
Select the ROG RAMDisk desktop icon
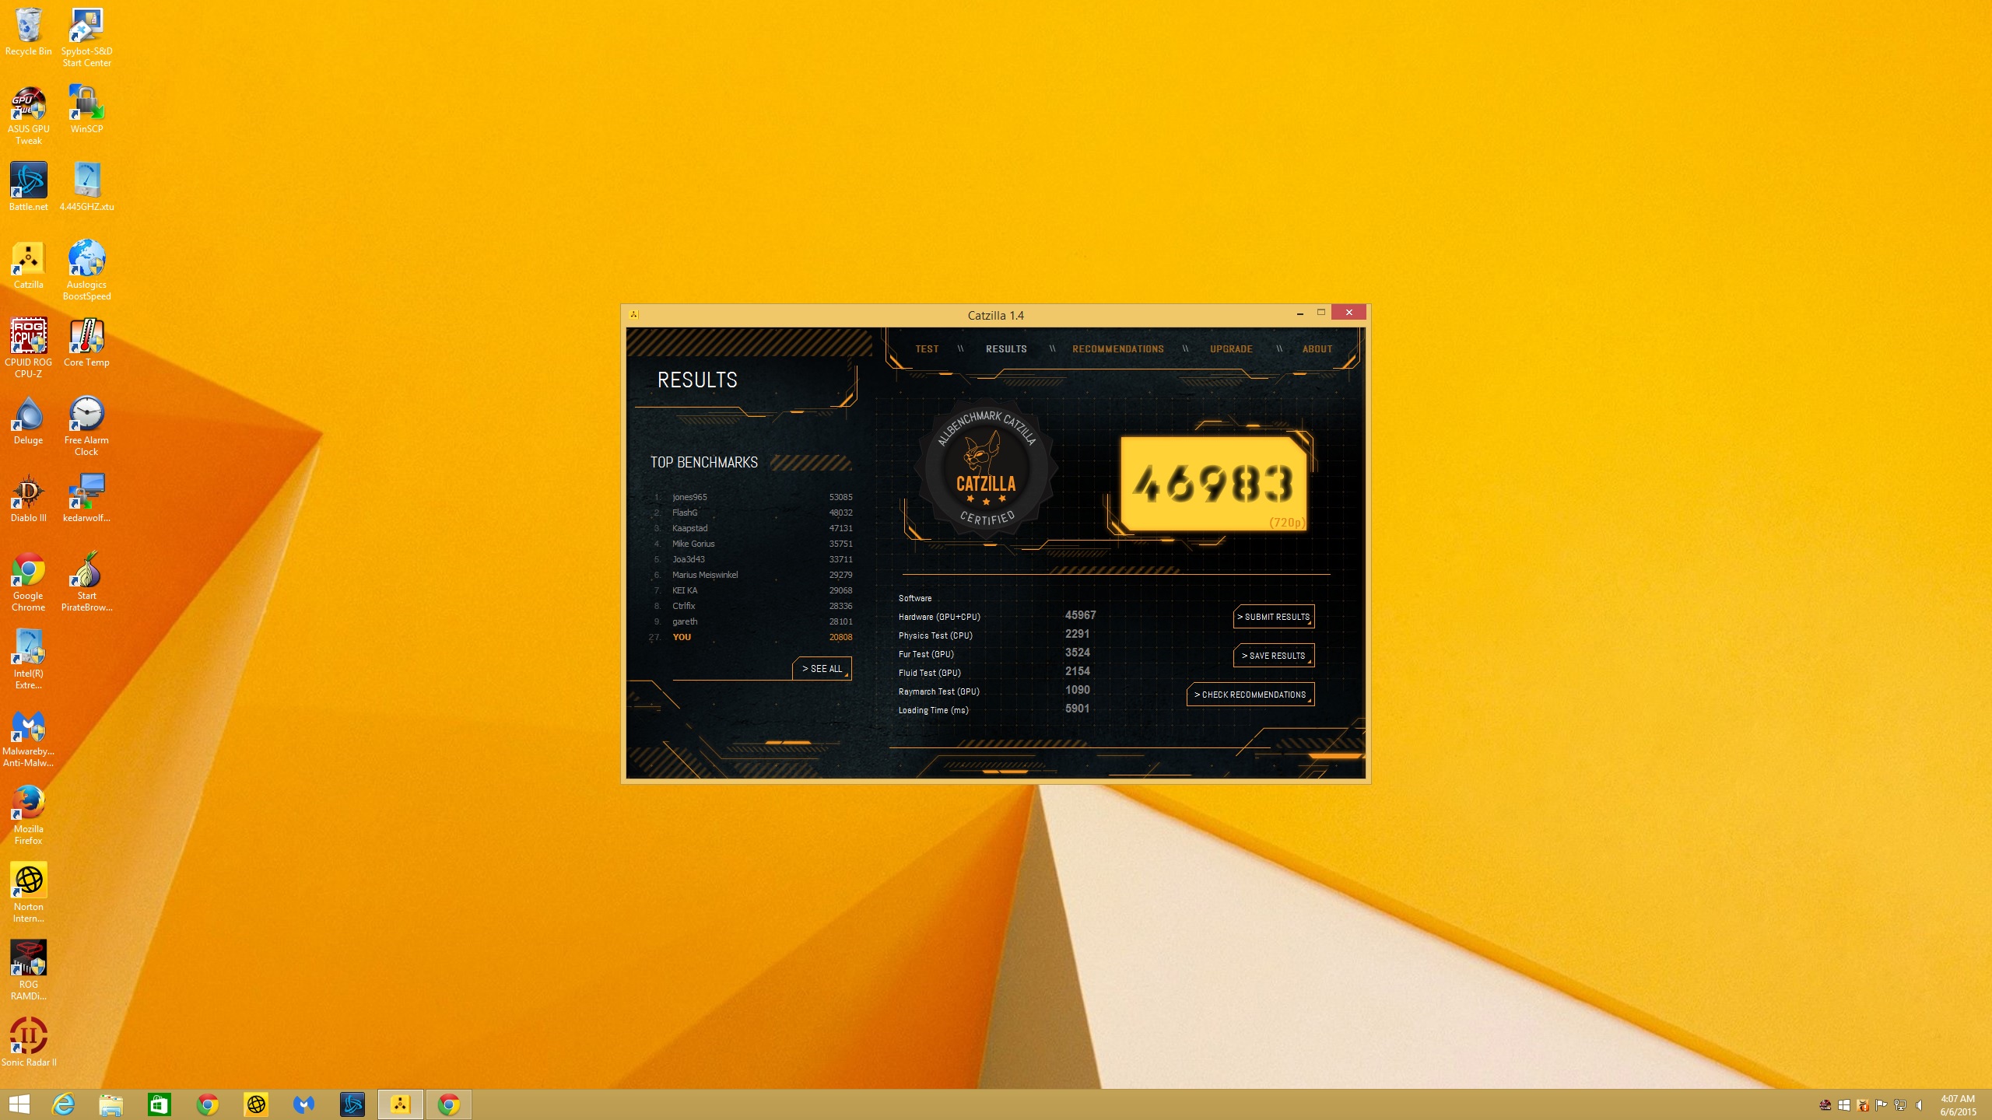28,971
